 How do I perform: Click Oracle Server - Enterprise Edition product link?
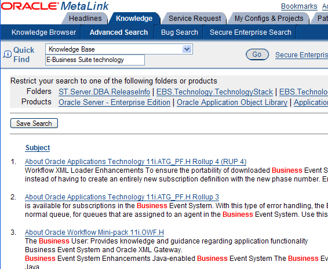[114, 103]
